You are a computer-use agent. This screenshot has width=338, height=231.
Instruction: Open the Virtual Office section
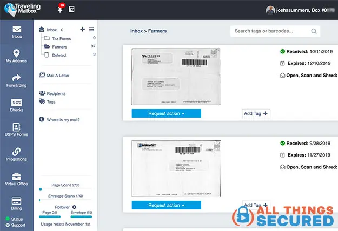[x=16, y=179]
